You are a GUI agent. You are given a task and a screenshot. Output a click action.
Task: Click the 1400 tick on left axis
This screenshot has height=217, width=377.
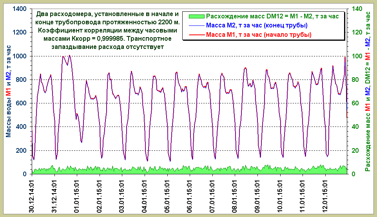[x=20, y=9]
